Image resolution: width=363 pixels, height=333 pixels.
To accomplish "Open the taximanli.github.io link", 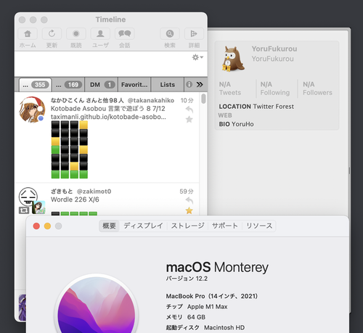I will 108,117.
